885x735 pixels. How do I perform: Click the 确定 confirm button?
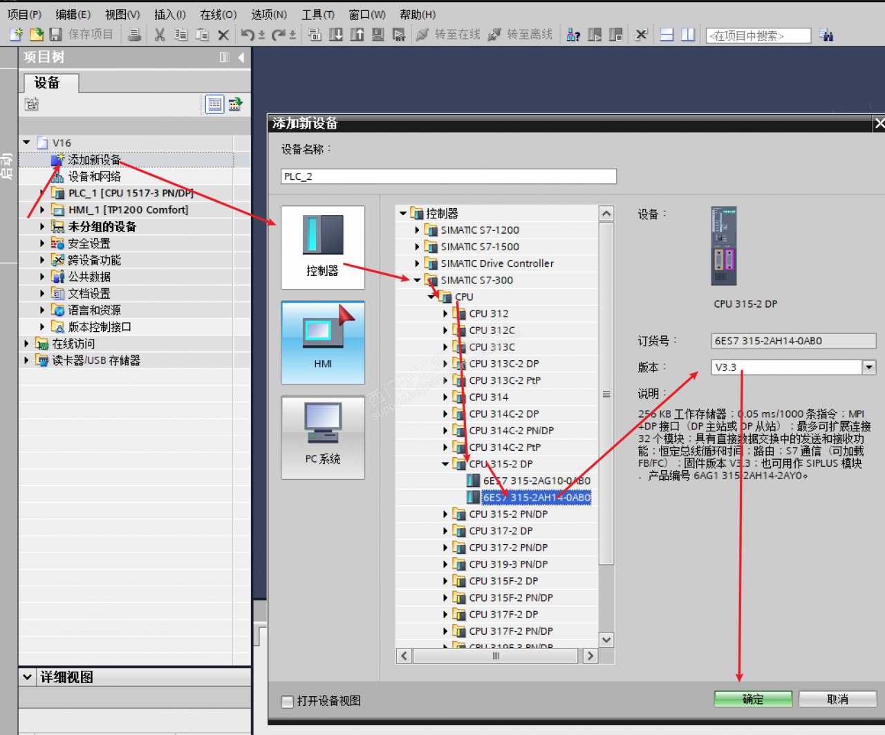tap(753, 699)
